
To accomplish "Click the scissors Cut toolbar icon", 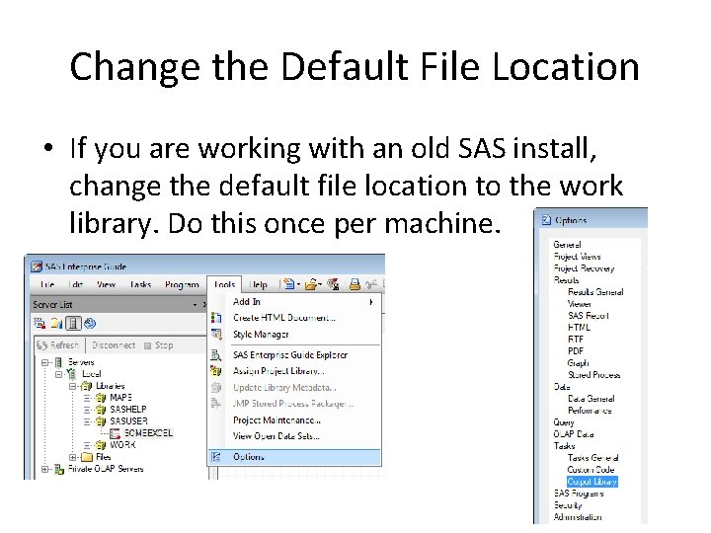I will click(371, 284).
